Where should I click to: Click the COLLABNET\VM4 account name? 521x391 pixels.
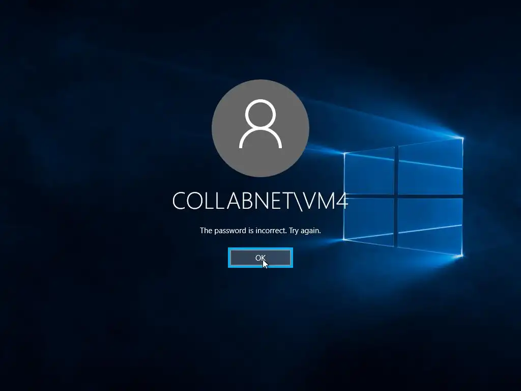point(260,201)
